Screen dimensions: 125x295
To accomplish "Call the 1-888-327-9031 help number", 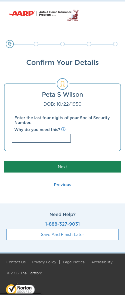I will point(62,224).
